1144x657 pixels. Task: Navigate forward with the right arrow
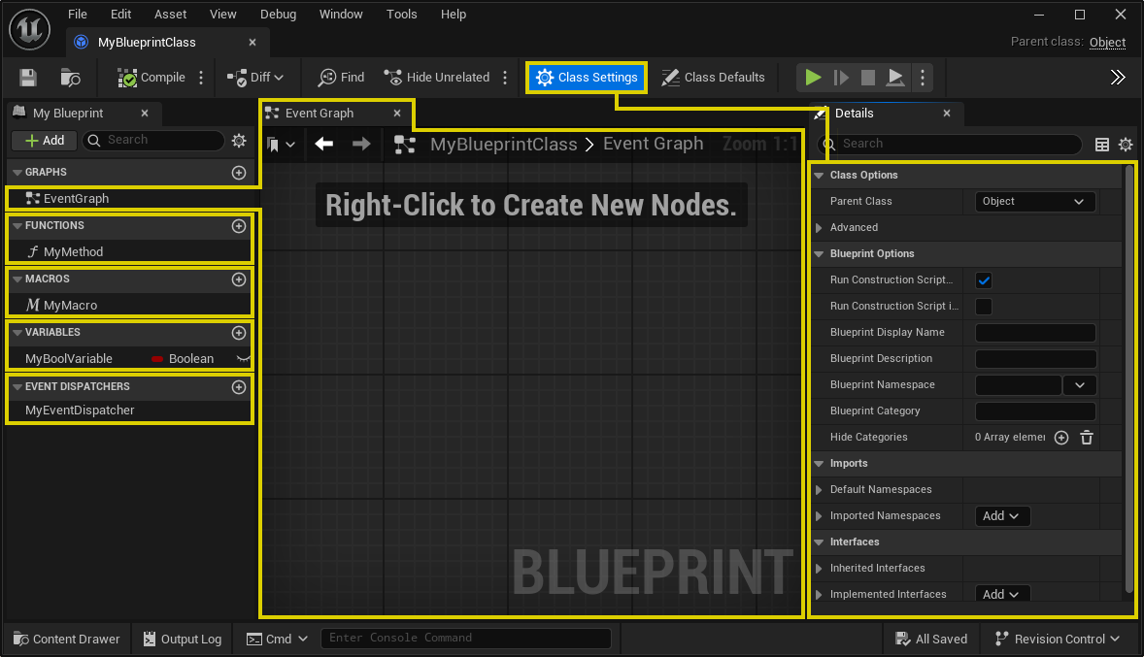pos(361,144)
